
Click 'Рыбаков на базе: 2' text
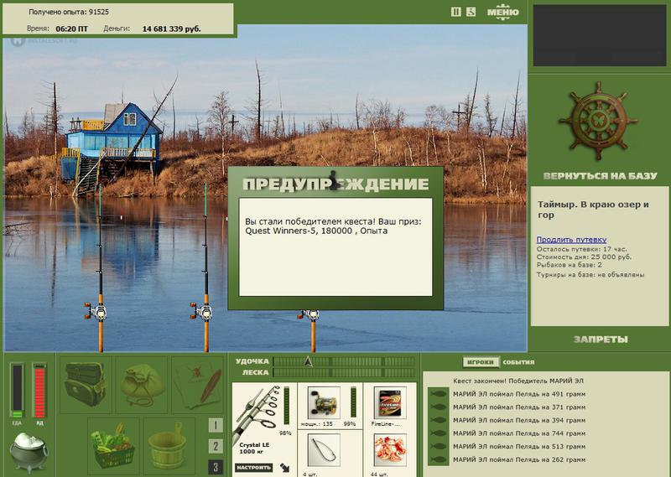(x=570, y=265)
